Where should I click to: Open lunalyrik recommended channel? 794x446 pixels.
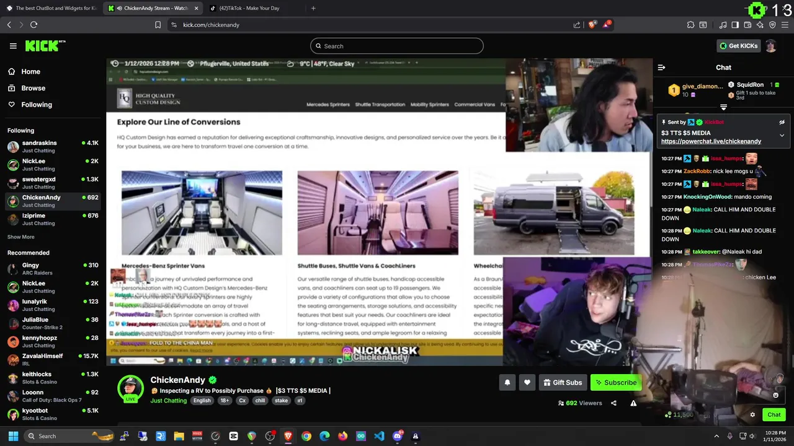click(53, 305)
